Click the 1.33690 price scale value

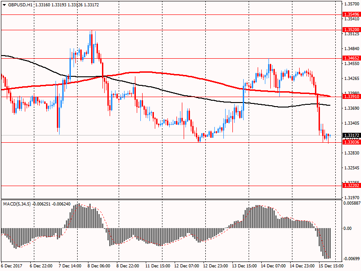coord(352,108)
